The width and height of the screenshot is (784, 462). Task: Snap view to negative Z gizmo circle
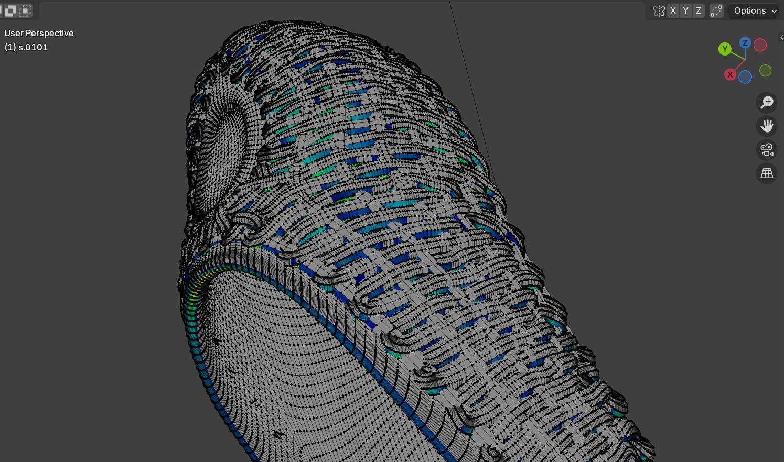[745, 77]
